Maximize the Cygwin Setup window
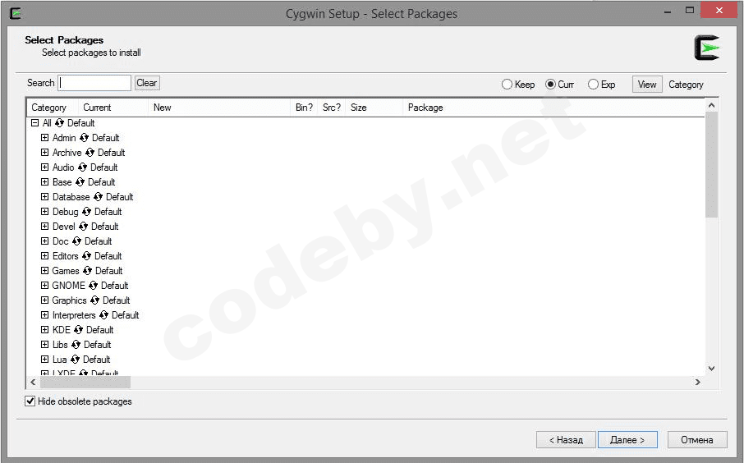The height and width of the screenshot is (463, 744). click(690, 10)
